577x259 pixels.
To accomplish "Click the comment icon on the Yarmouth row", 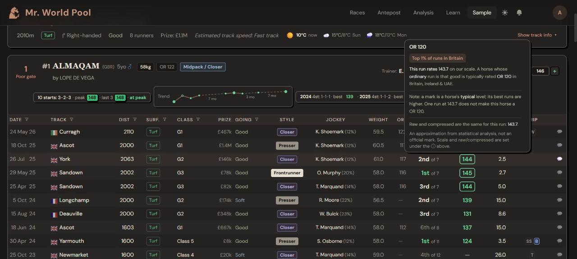I will pyautogui.click(x=559, y=241).
